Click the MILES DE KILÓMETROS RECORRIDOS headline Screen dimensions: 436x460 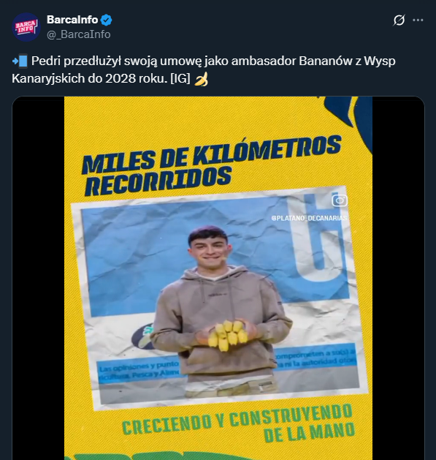pos(212,165)
